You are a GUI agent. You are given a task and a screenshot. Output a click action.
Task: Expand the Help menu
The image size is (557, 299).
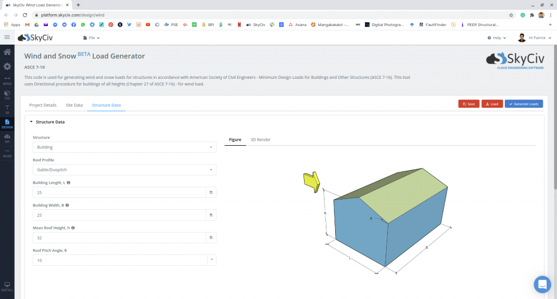click(496, 38)
